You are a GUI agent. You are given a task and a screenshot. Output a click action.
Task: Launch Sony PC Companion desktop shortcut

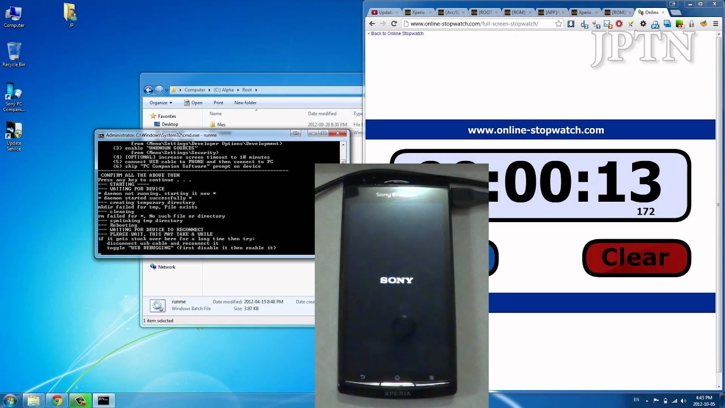tap(14, 97)
